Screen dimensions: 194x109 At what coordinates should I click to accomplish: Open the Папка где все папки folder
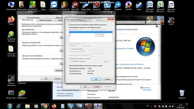pos(11,51)
